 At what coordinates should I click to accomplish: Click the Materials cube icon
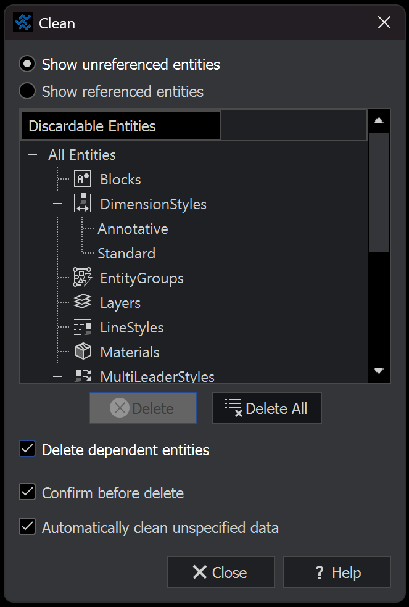click(x=82, y=351)
